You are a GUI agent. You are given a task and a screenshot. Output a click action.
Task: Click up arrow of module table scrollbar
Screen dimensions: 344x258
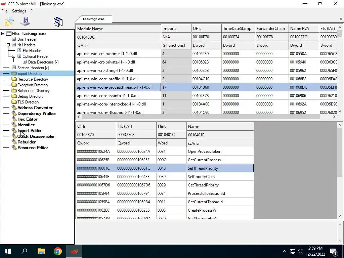[x=340, y=28]
